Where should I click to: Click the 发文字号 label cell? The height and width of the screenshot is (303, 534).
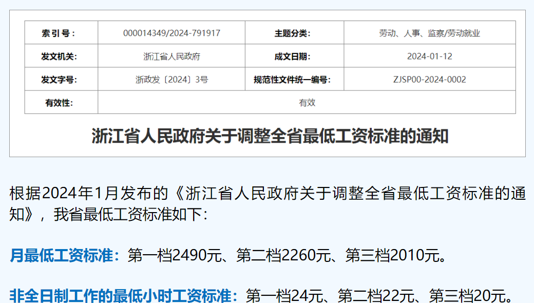(59, 80)
